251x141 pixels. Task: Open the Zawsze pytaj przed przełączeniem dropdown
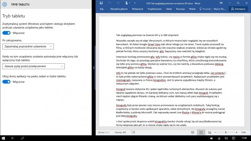[x=34, y=66]
